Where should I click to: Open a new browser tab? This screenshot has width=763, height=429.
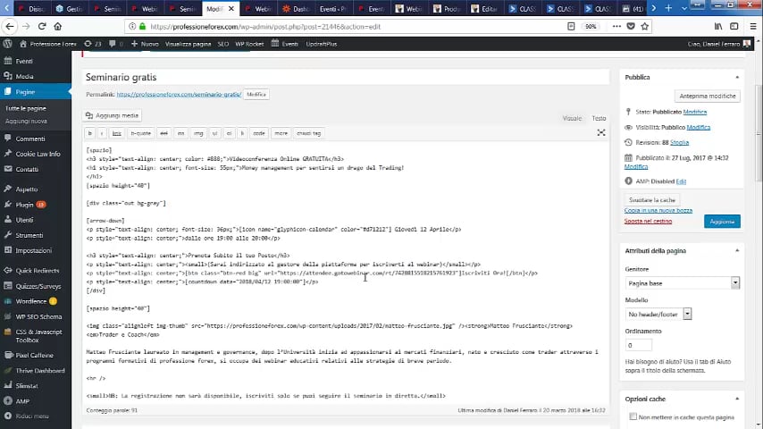tap(668, 8)
